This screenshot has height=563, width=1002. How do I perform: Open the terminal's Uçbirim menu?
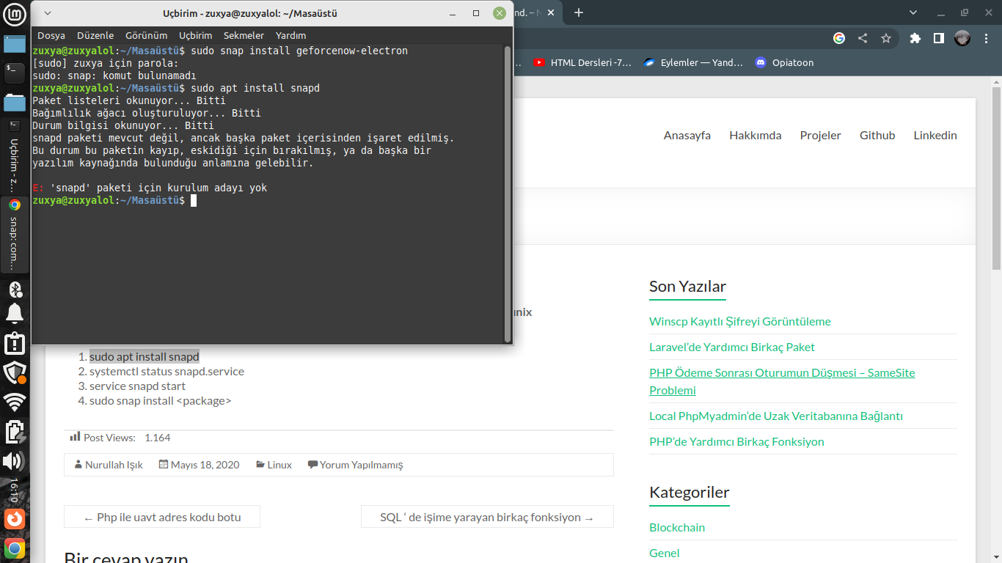tap(196, 35)
